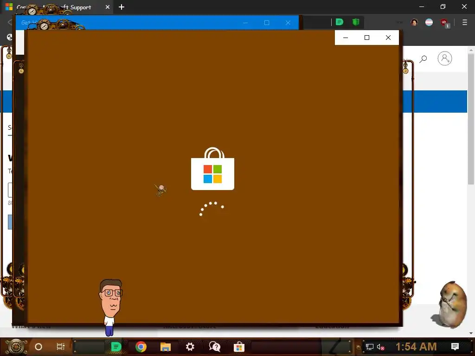Restore down the browser window
The image size is (475, 356).
(x=443, y=6)
